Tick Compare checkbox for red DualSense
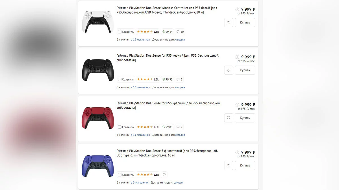This screenshot has width=339, height=190. click(x=120, y=127)
